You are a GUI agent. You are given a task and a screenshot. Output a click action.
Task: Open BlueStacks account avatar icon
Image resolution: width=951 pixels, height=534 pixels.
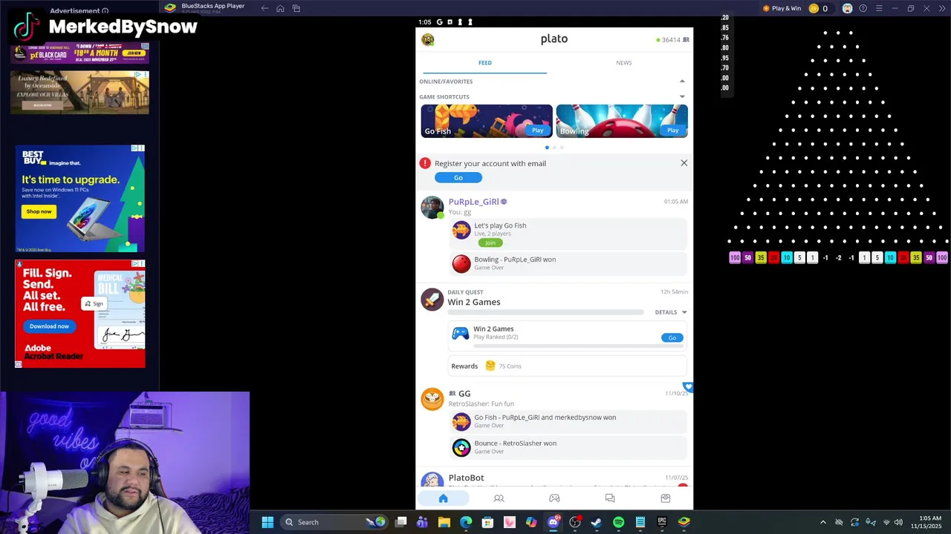(x=847, y=8)
